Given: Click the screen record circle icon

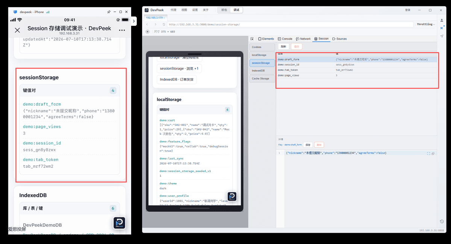Looking at the screenshot, I should pyautogui.click(x=147, y=32).
